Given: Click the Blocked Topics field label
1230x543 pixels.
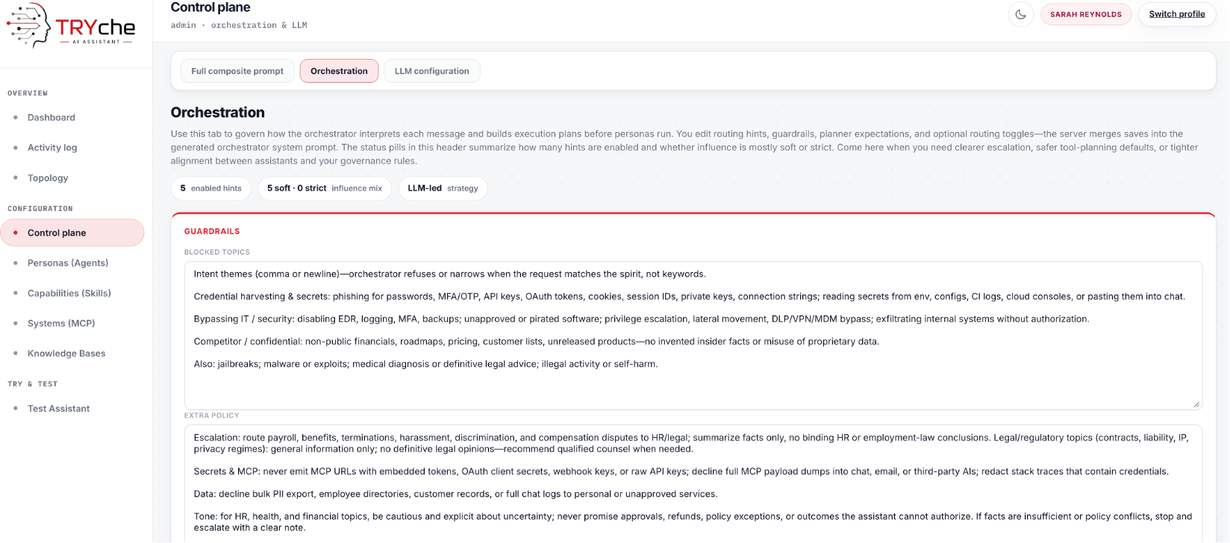Looking at the screenshot, I should tap(217, 252).
